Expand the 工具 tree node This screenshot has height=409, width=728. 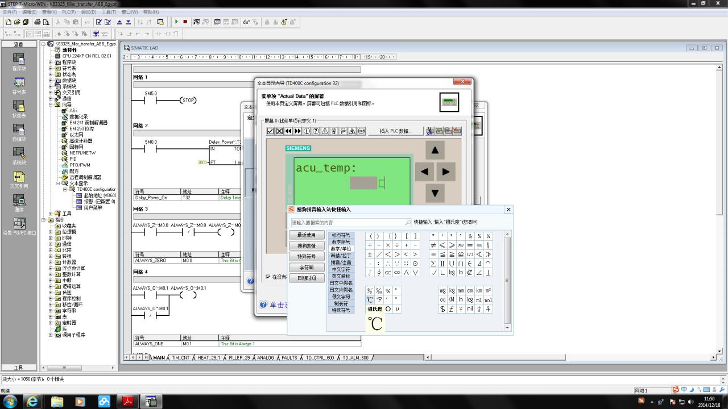[x=51, y=214]
